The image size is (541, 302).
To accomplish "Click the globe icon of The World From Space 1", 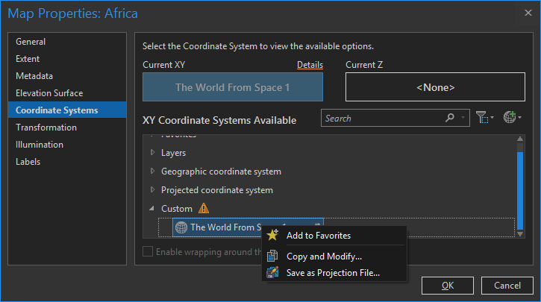I will pos(181,227).
